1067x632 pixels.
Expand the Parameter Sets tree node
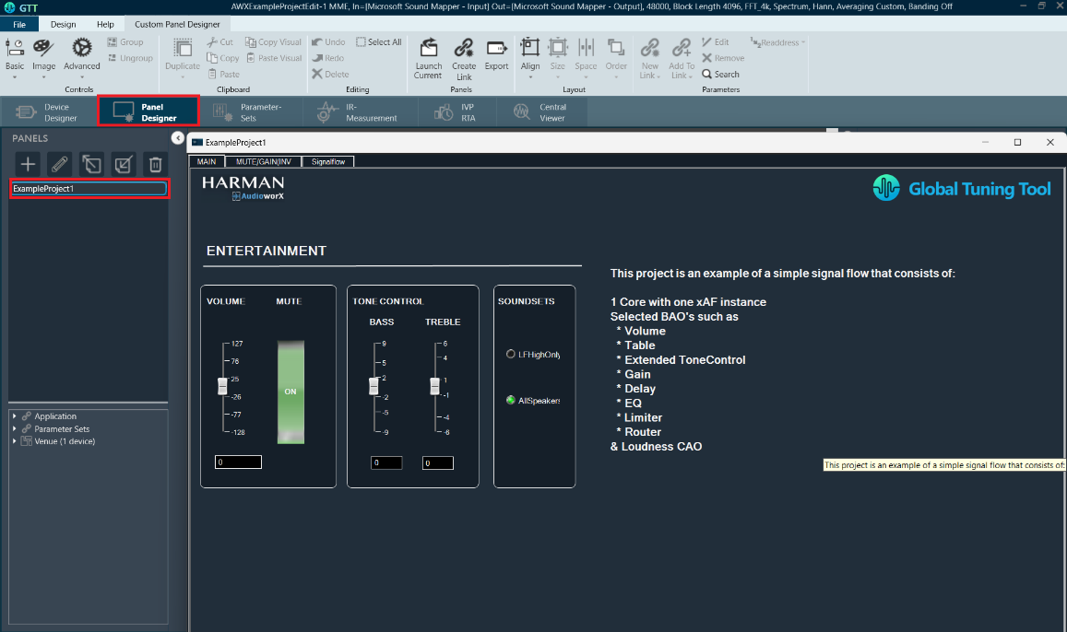coord(14,428)
